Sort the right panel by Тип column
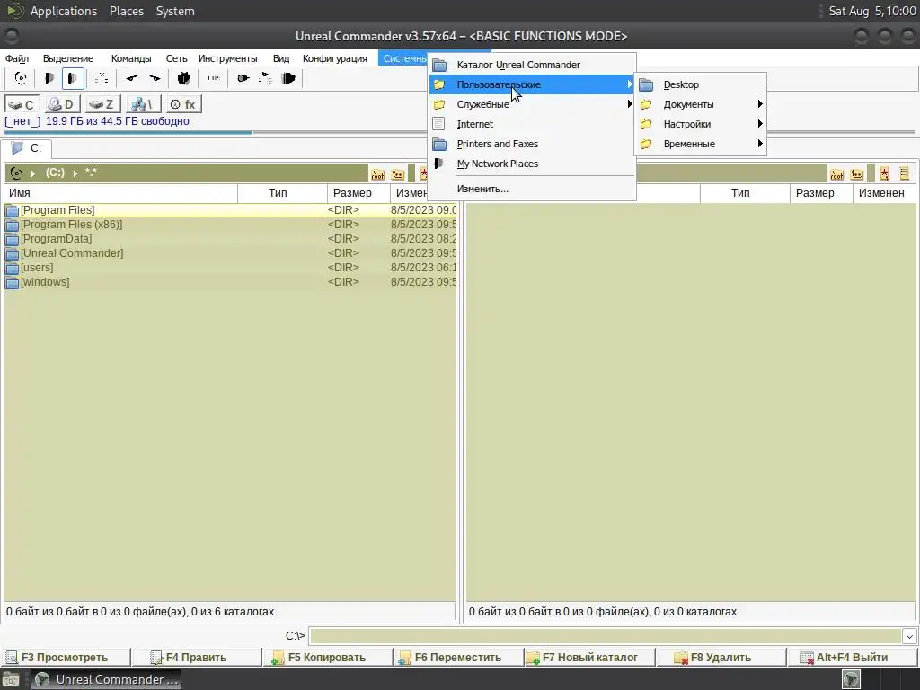 (745, 193)
